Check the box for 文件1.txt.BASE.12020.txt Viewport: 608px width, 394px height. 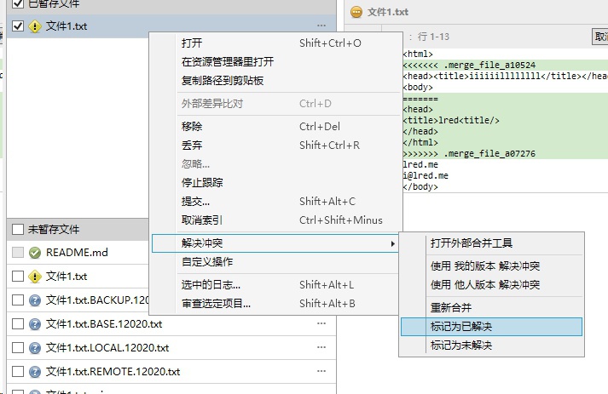click(18, 324)
